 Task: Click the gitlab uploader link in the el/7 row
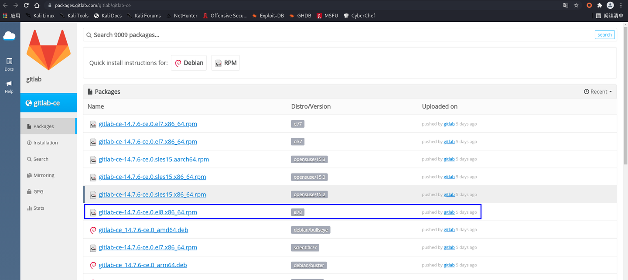coord(449,123)
